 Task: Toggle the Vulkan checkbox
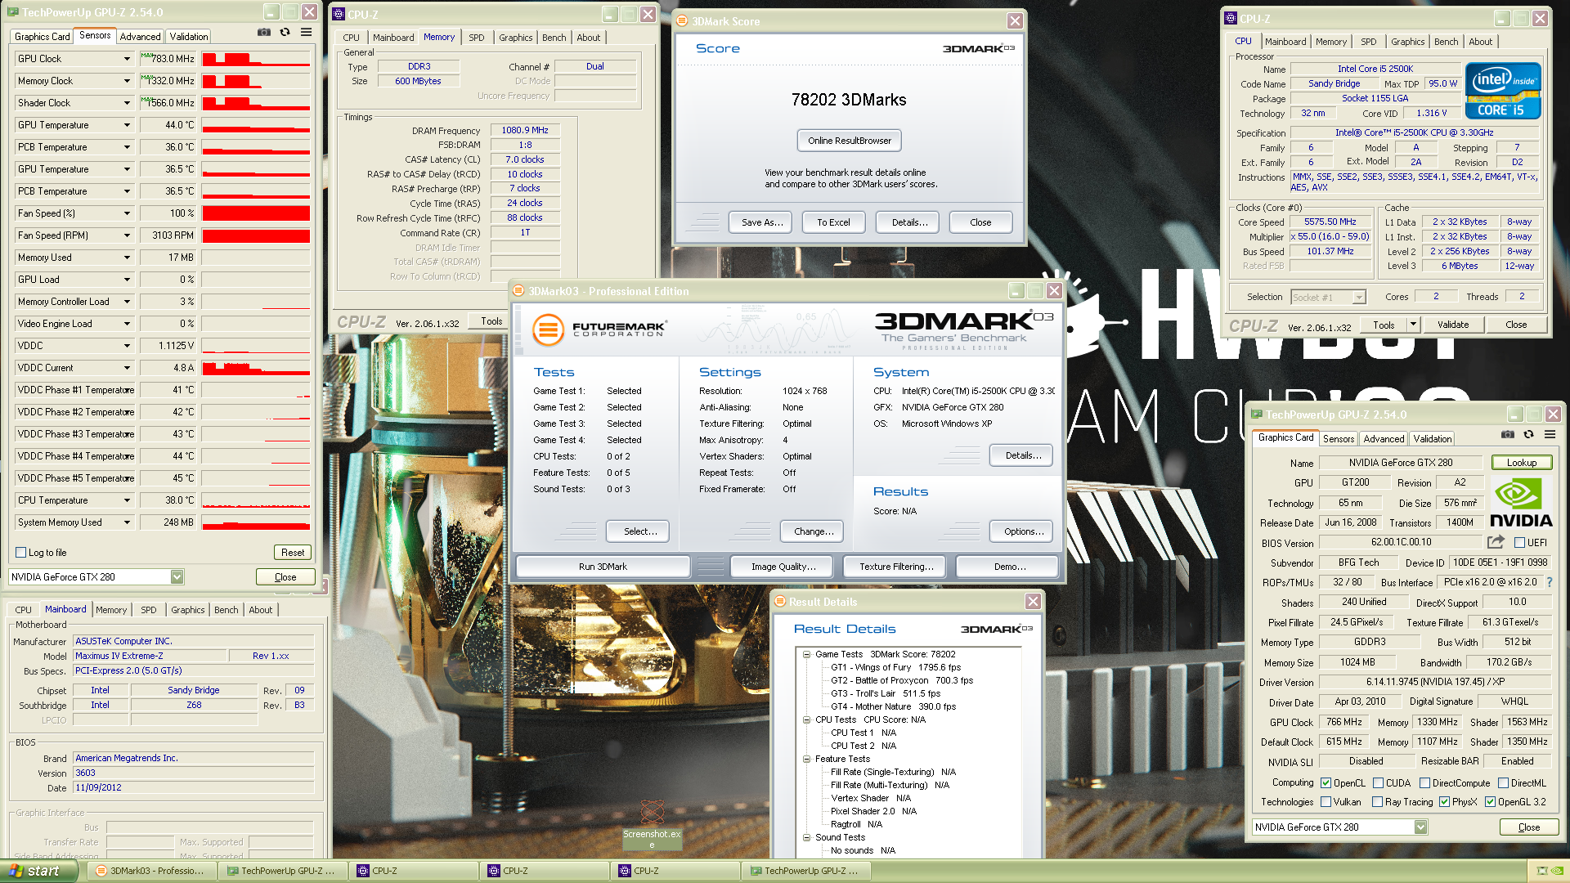pyautogui.click(x=1326, y=802)
